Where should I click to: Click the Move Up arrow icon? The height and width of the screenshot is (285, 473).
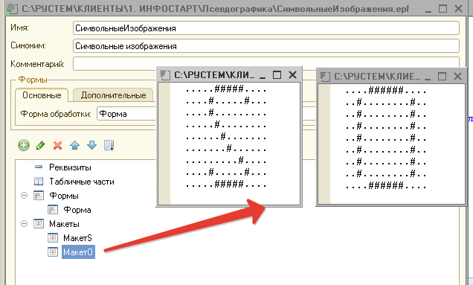pos(74,146)
